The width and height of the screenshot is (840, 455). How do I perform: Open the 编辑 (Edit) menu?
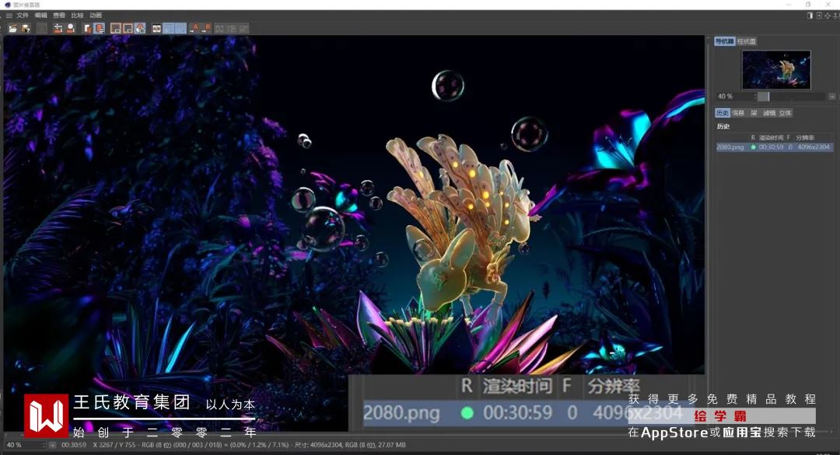tap(40, 16)
